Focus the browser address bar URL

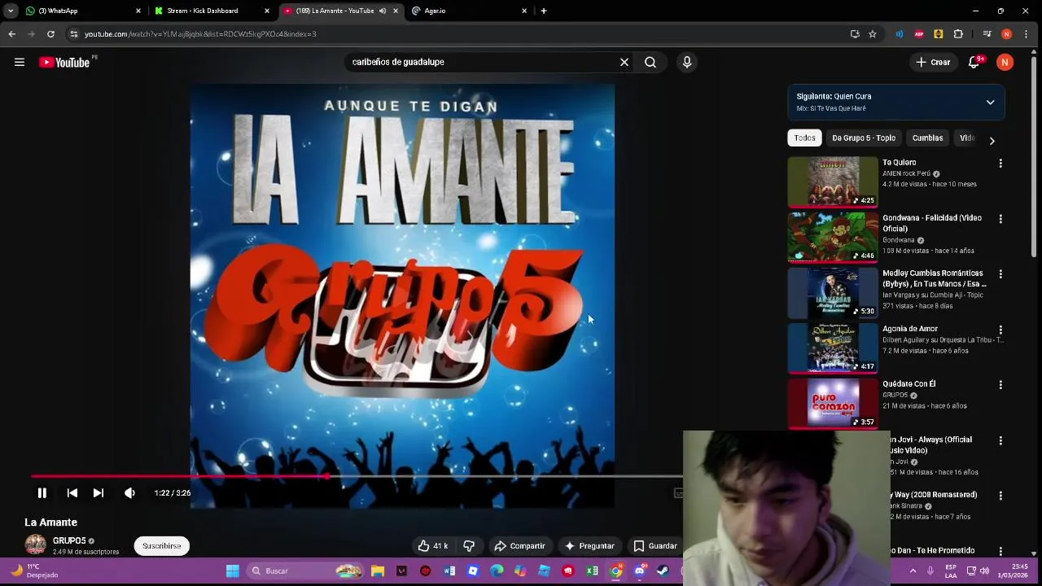pos(200,34)
